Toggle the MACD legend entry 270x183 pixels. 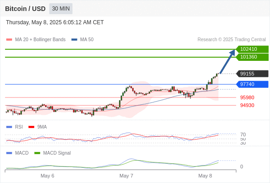(17, 153)
